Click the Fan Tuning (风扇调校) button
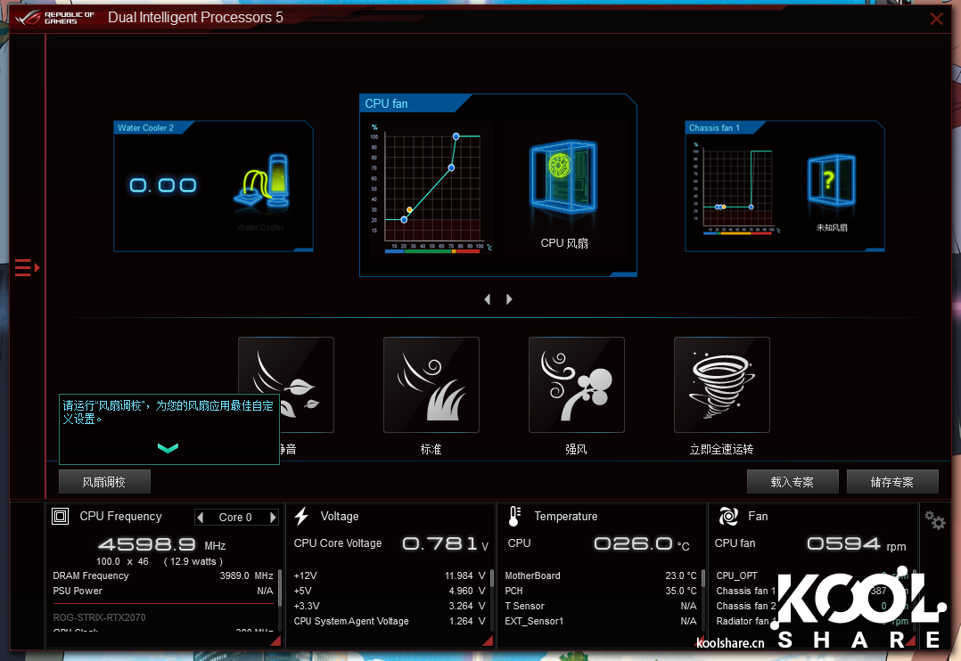The height and width of the screenshot is (661, 961). pyautogui.click(x=104, y=482)
